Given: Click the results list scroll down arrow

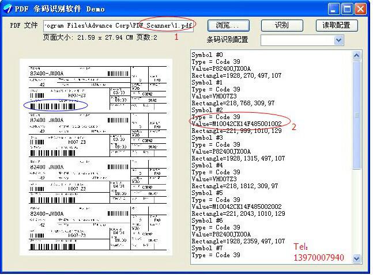Looking at the screenshot, I should tap(356, 258).
